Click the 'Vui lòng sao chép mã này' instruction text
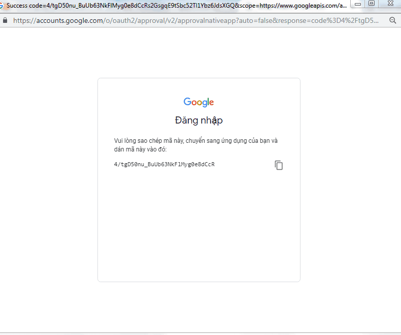401x335 pixels. [x=195, y=145]
